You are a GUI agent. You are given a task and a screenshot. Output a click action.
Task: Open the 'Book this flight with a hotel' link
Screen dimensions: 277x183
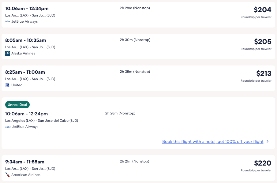pos(213,141)
